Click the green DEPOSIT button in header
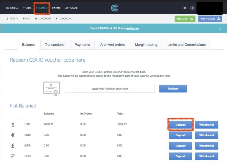 tap(185, 19)
